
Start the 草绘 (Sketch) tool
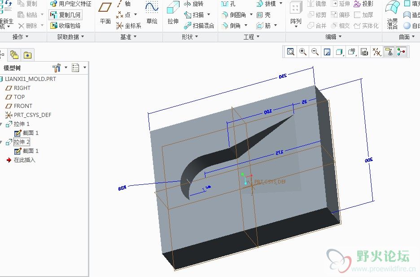pyautogui.click(x=152, y=13)
